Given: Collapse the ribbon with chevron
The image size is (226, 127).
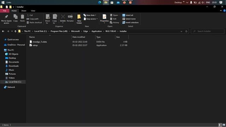Looking at the screenshot, I should tap(221, 11).
